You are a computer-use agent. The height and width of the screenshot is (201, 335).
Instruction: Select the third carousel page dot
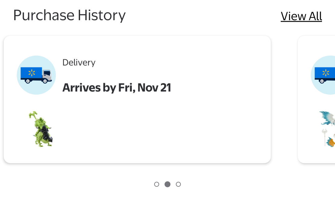(x=178, y=184)
